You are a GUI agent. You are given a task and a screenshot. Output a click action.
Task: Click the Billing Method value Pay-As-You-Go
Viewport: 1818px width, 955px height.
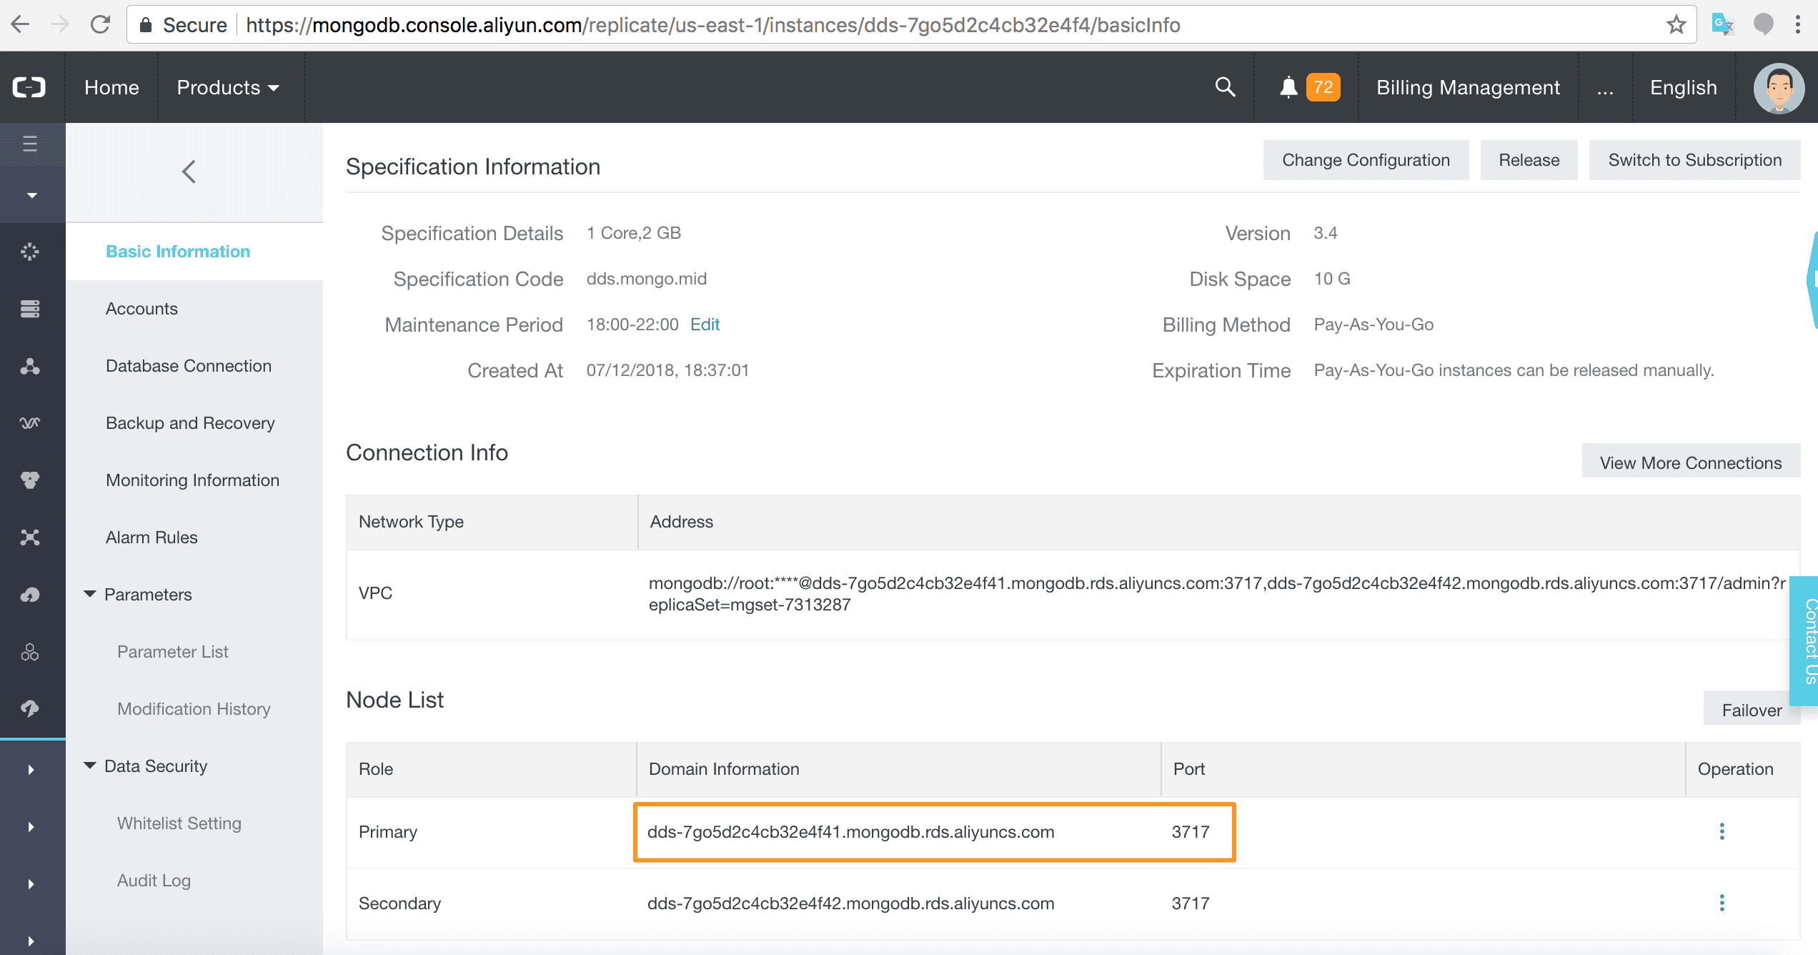pyautogui.click(x=1374, y=325)
